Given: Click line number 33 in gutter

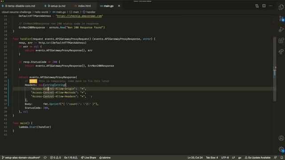Looking at the screenshot, I should tap(5, 89).
